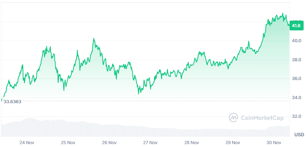
Task: Select the 30 Nov date label
Action: (273, 143)
